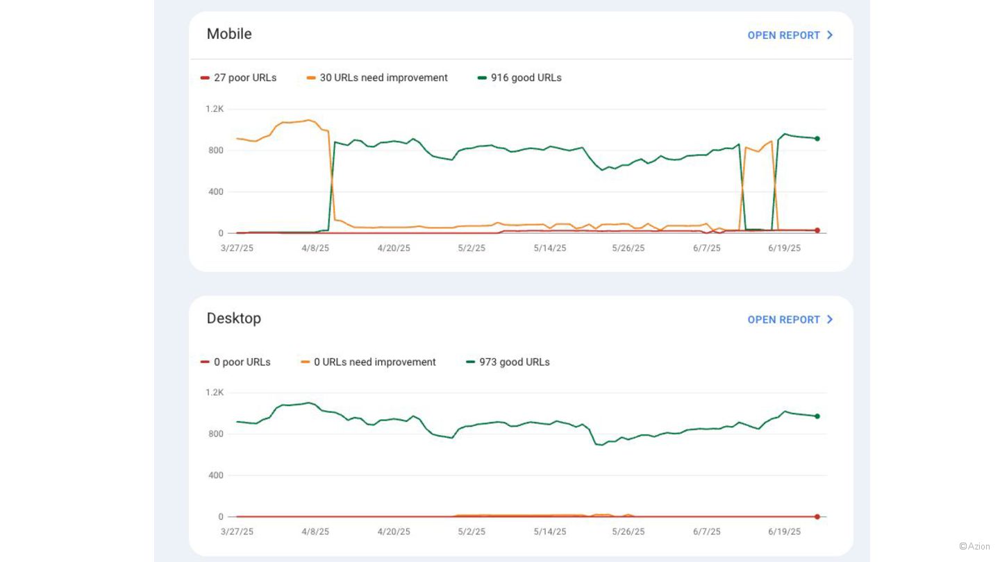Click the 5/14/25 date label on the Mobile chart
This screenshot has width=1000, height=562.
(550, 248)
